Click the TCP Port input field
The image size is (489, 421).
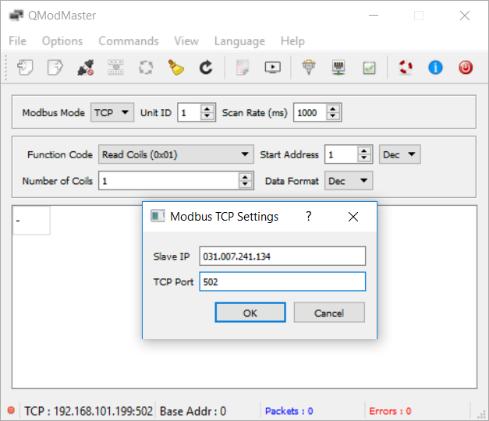[282, 281]
